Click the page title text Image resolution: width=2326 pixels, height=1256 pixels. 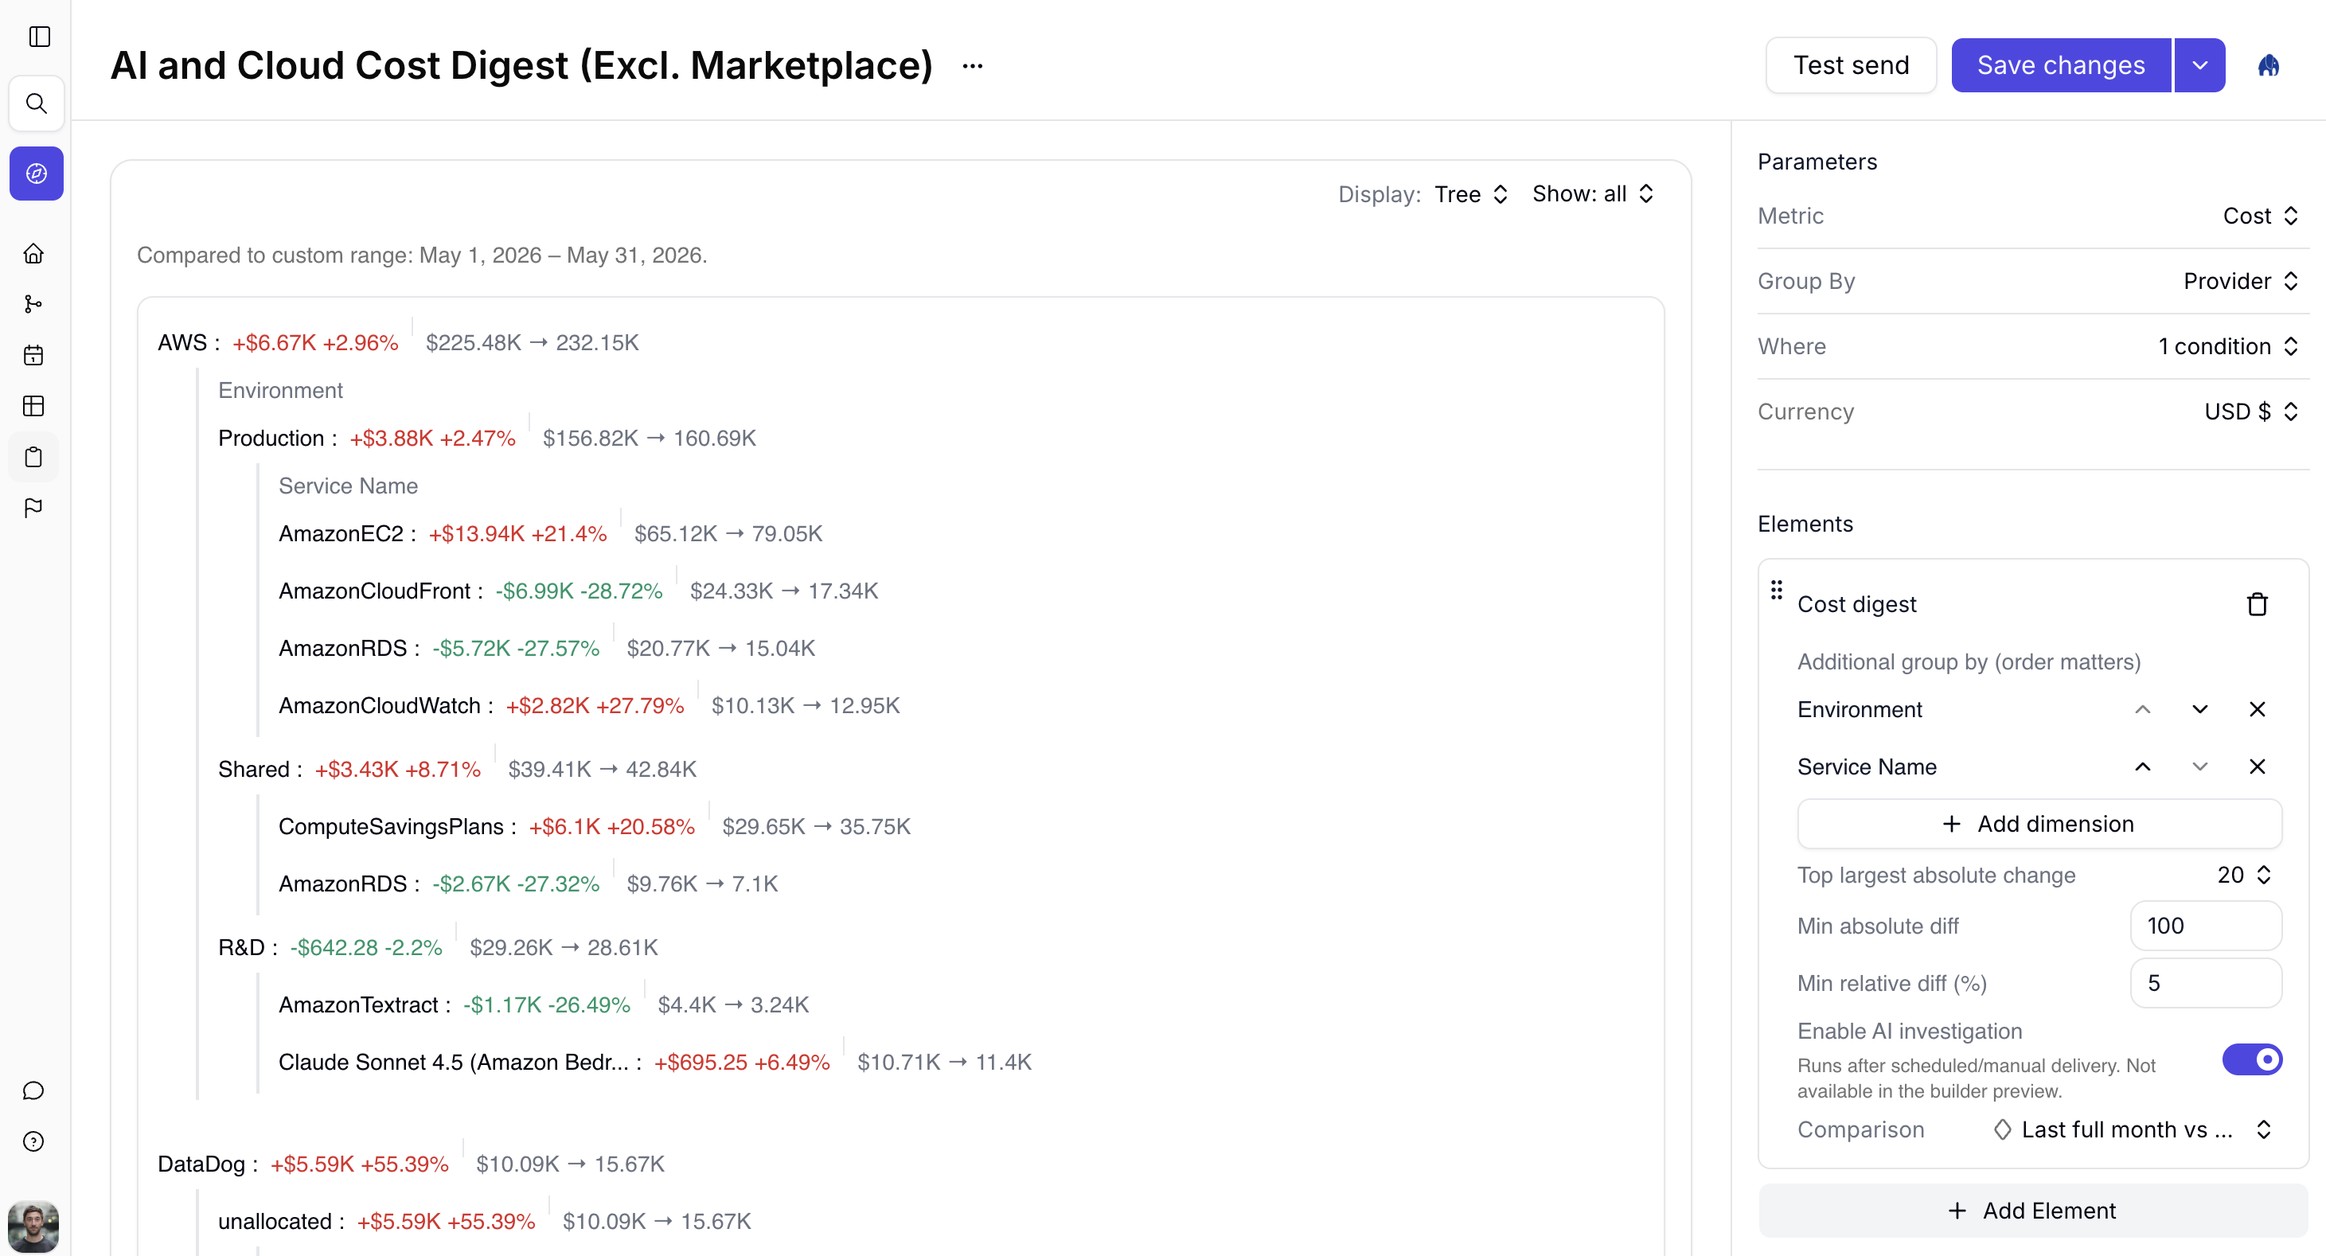(521, 65)
